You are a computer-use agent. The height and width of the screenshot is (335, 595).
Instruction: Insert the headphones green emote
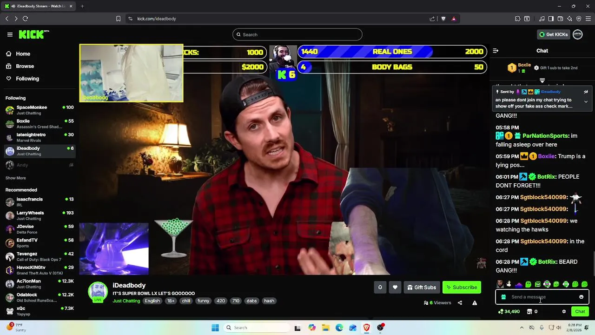point(547,284)
